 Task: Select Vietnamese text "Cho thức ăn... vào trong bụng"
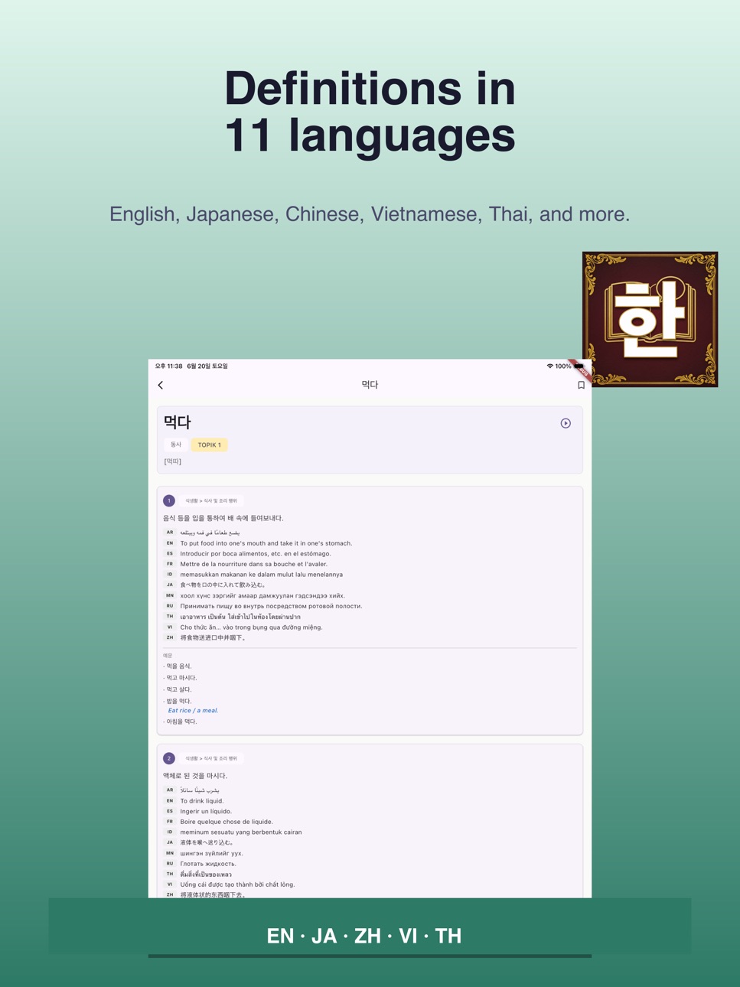point(251,627)
